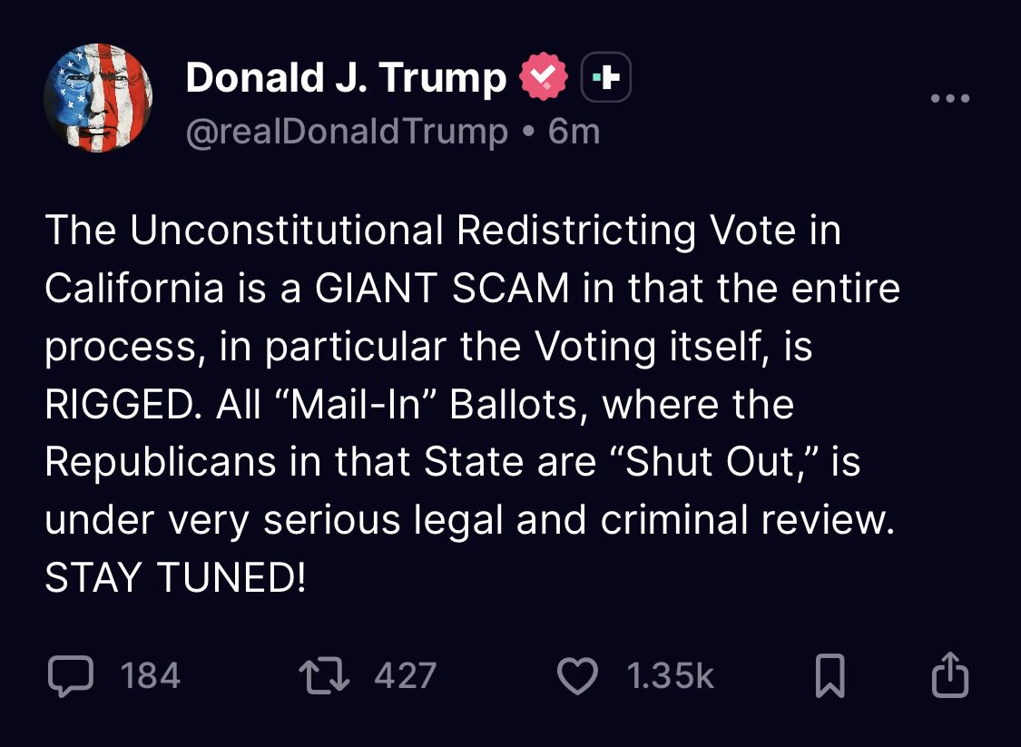
Task: Tap the plus badge beside the name
Action: click(605, 80)
